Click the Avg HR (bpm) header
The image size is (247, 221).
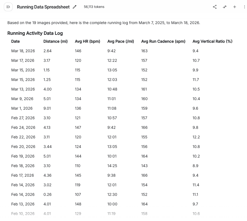(87, 41)
